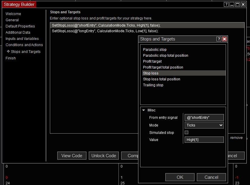The height and width of the screenshot is (185, 250).
Task: Close the Stops and Targets dialog
Action: (224, 39)
